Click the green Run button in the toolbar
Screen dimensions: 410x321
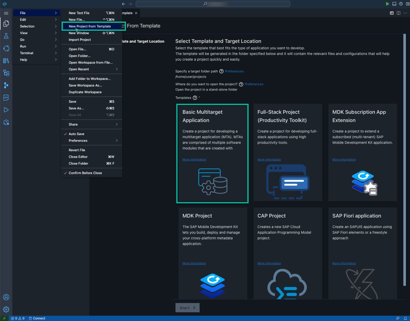point(387,4)
